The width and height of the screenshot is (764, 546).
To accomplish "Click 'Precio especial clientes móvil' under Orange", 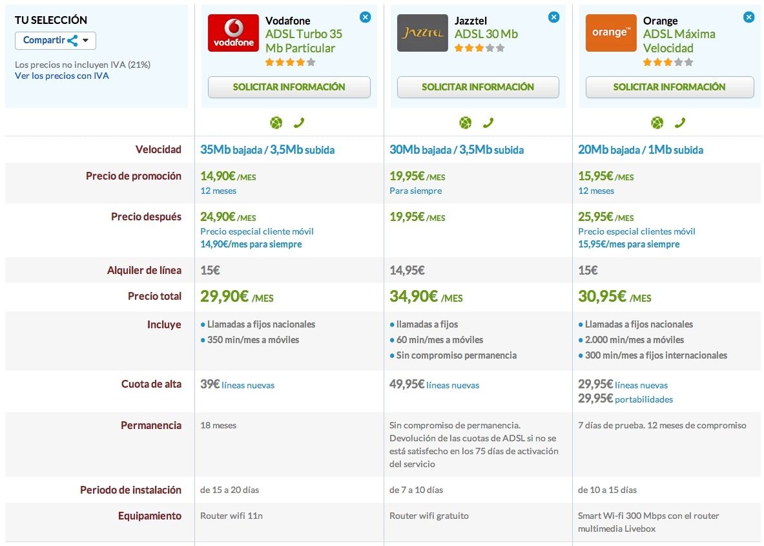I will [636, 231].
